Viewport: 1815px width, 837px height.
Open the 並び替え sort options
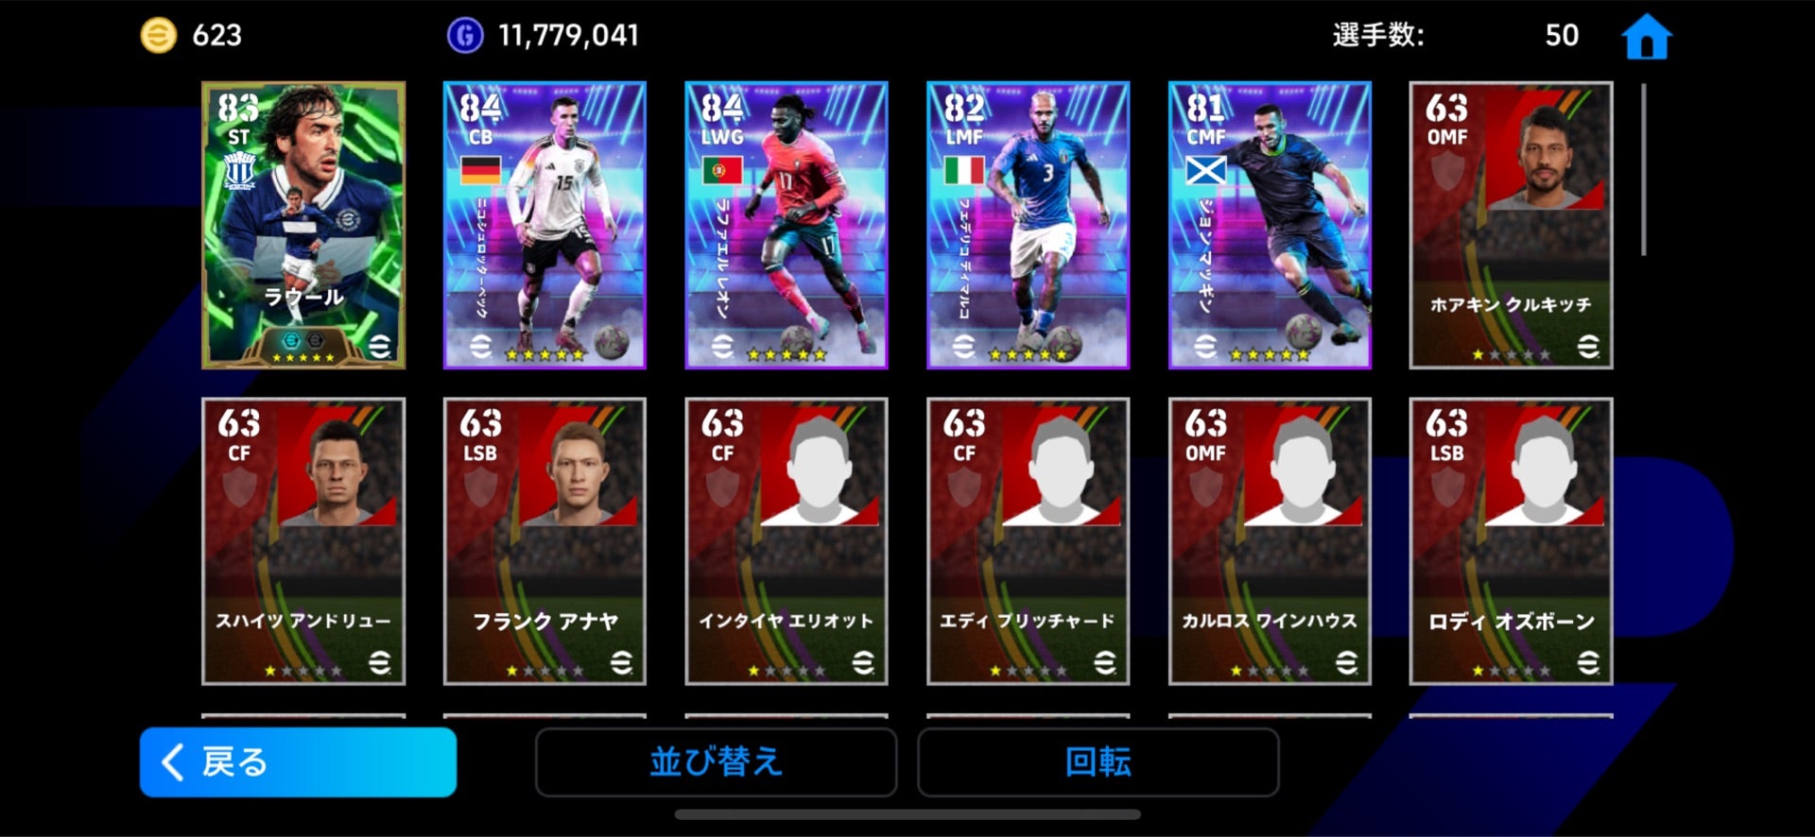716,761
